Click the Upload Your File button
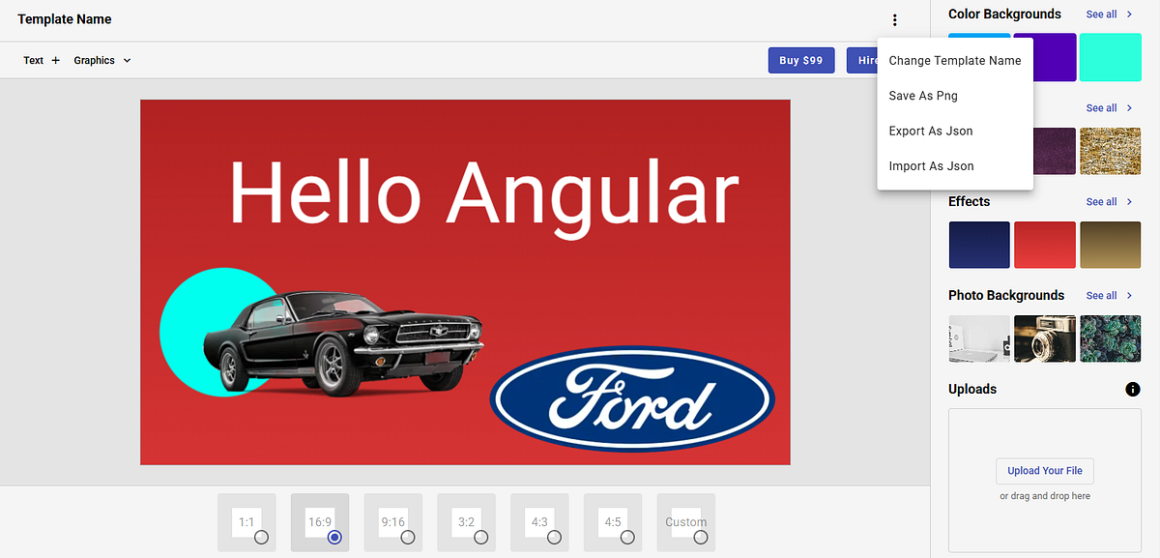The height and width of the screenshot is (558, 1160). [1044, 471]
